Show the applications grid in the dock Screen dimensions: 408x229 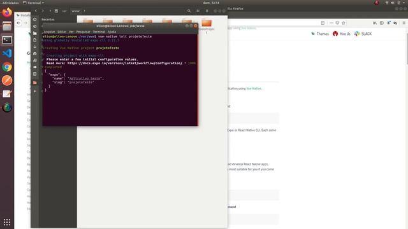coord(7,222)
